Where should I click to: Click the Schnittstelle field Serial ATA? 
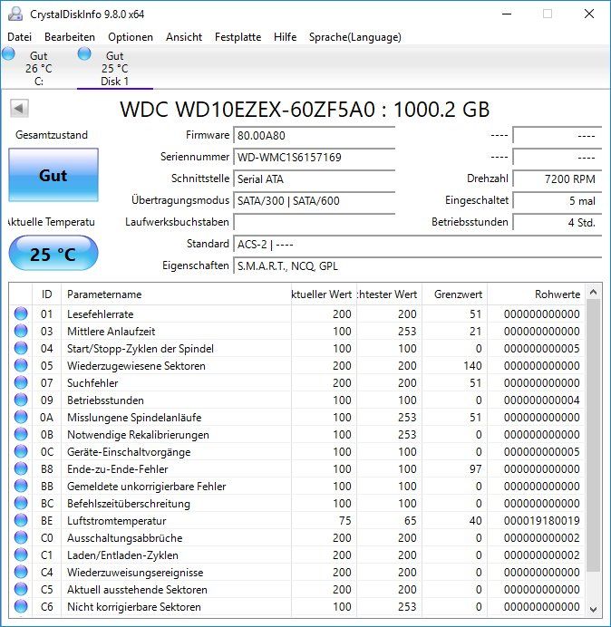[314, 178]
